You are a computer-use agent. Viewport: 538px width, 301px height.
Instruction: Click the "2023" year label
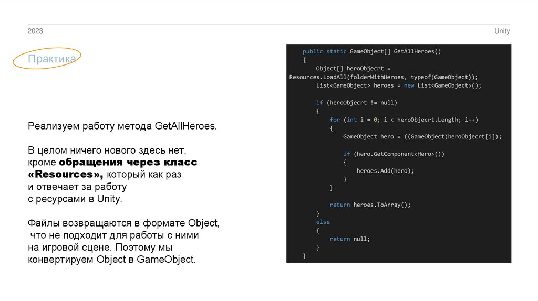tap(35, 31)
